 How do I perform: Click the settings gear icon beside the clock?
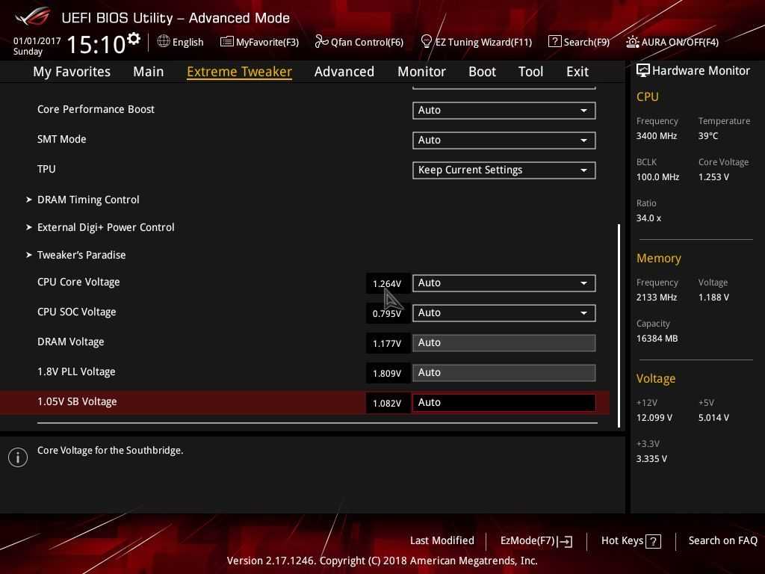click(x=134, y=39)
